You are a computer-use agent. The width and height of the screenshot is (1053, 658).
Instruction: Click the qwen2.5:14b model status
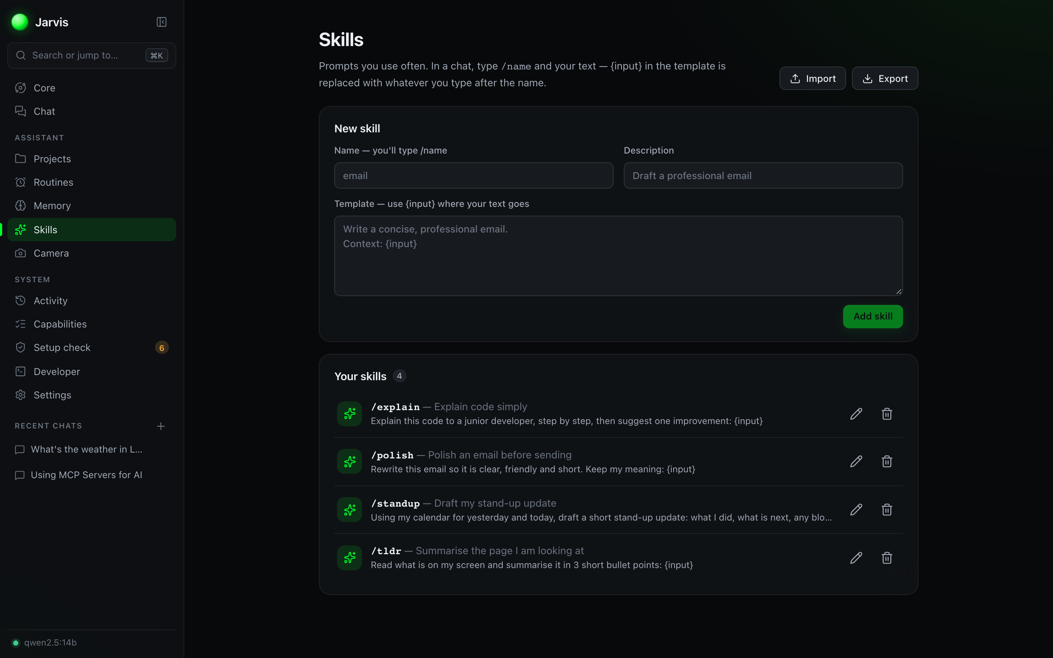(44, 643)
